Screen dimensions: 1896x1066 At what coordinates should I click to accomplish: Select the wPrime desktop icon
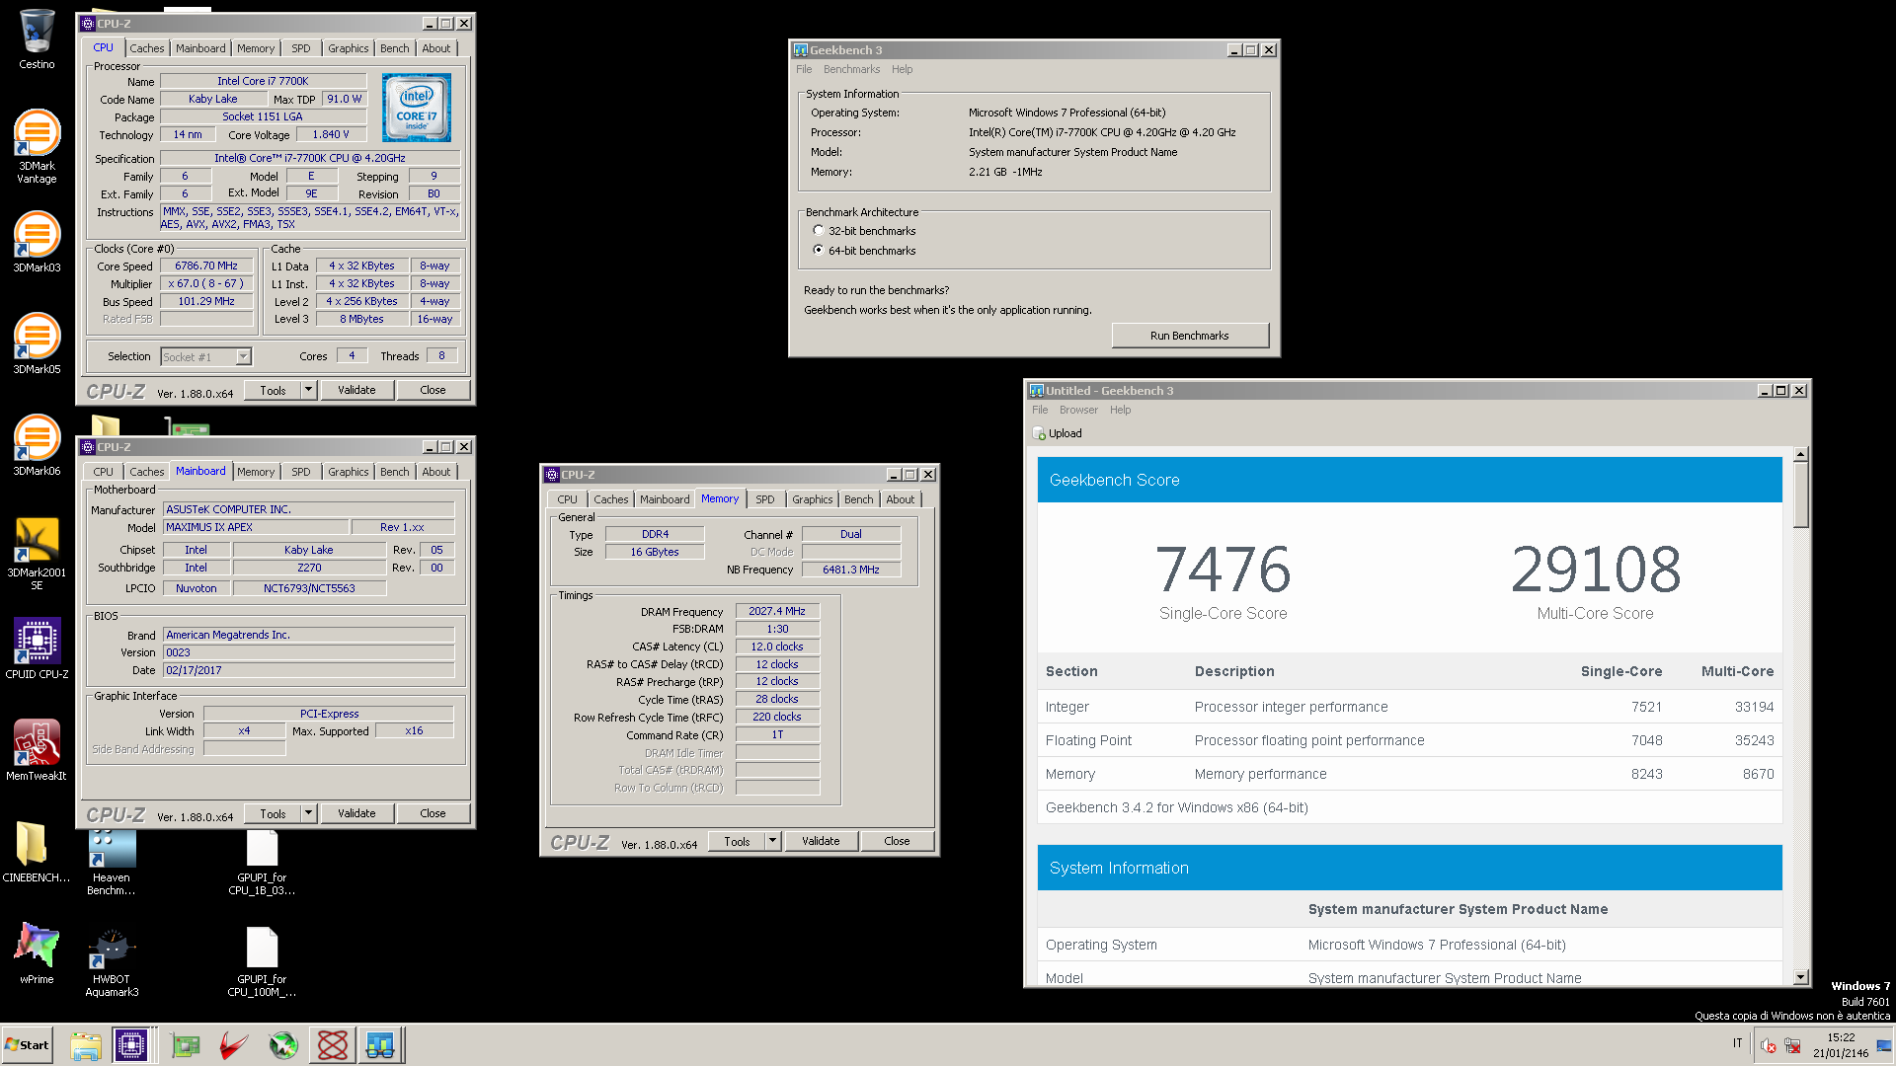point(37,953)
